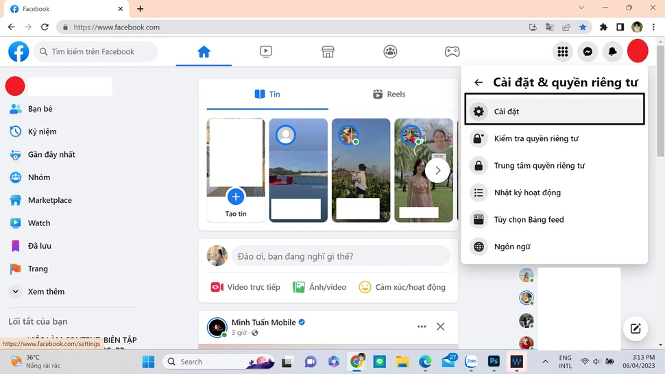The width and height of the screenshot is (665, 374).
Task: Open Bạn bè in the left sidebar
Action: 40,109
